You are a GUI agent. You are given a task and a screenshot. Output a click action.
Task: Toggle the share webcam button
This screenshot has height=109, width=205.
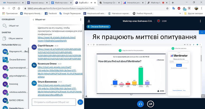150,104
